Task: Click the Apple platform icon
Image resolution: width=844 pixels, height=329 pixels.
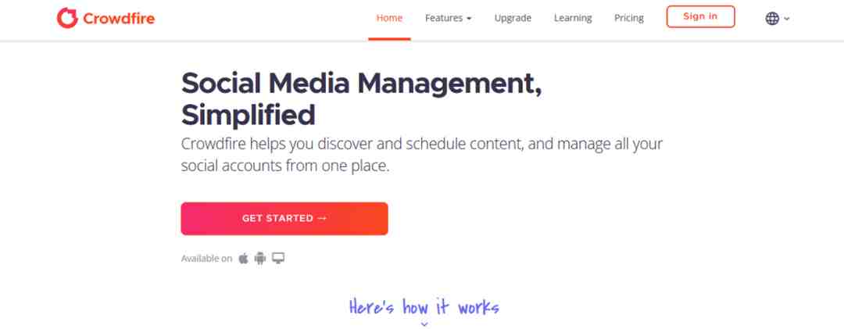Action: point(243,259)
